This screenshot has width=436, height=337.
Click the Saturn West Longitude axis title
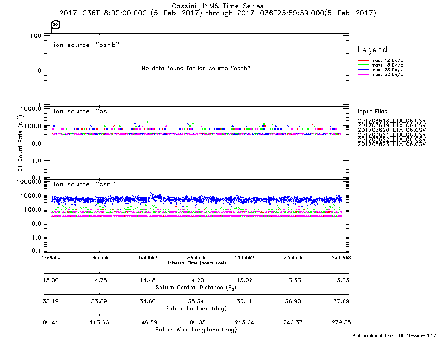[196, 330]
